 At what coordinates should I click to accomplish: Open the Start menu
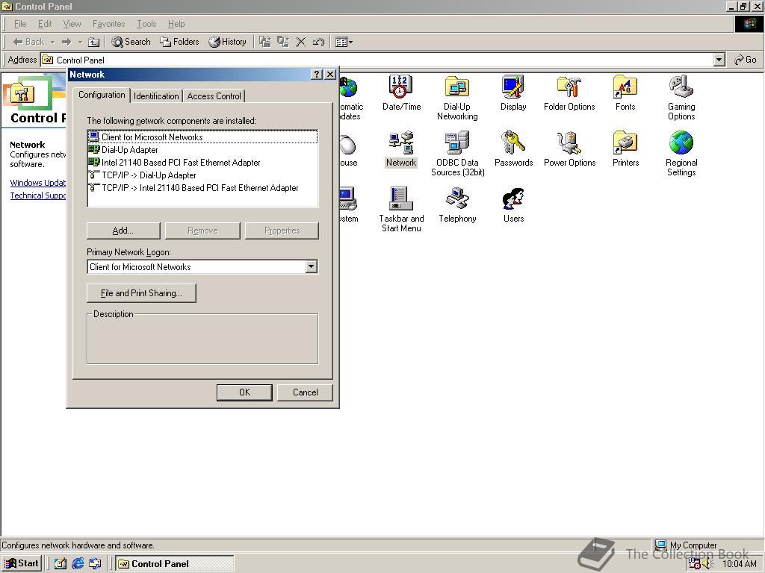pos(22,563)
